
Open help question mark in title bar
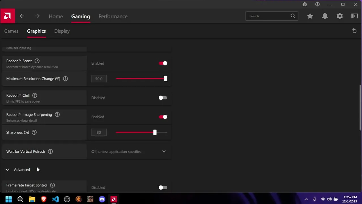318,4
